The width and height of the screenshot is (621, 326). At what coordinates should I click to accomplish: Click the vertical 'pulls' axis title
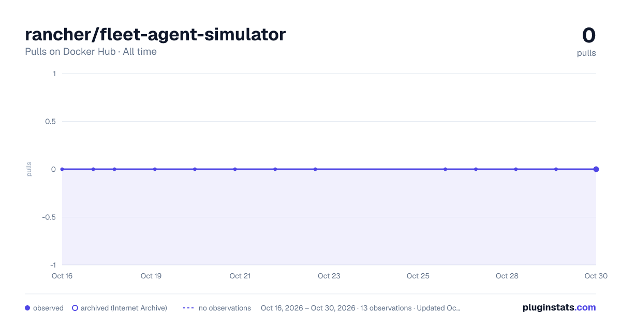pos(29,169)
